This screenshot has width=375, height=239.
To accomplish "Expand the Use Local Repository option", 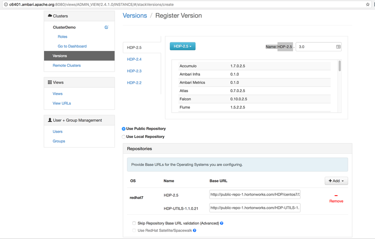I will click(x=123, y=137).
